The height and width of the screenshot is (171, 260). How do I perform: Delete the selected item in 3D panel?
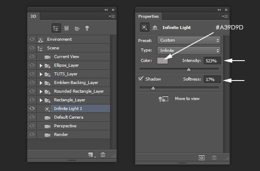coord(103,155)
